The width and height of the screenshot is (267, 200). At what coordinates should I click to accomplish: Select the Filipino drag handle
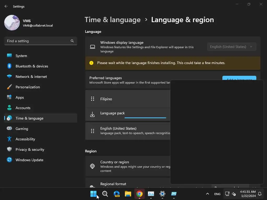(x=93, y=99)
